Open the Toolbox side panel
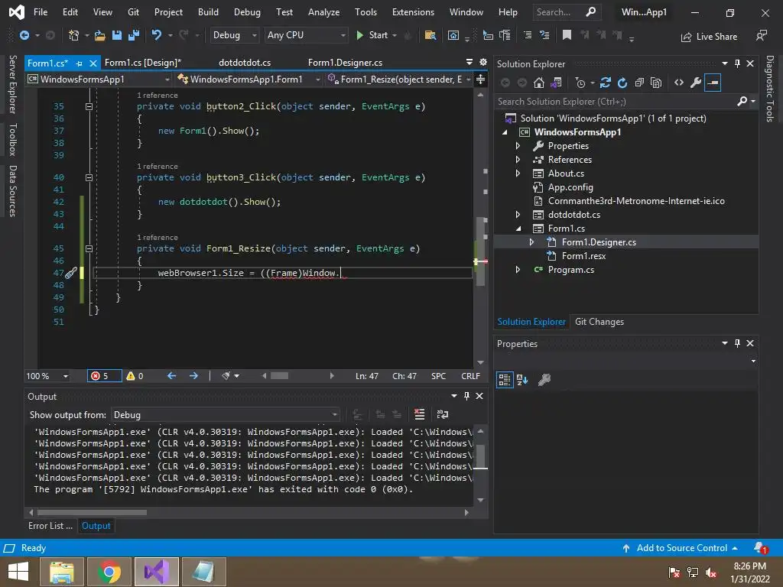The height and width of the screenshot is (587, 783). pos(13,139)
